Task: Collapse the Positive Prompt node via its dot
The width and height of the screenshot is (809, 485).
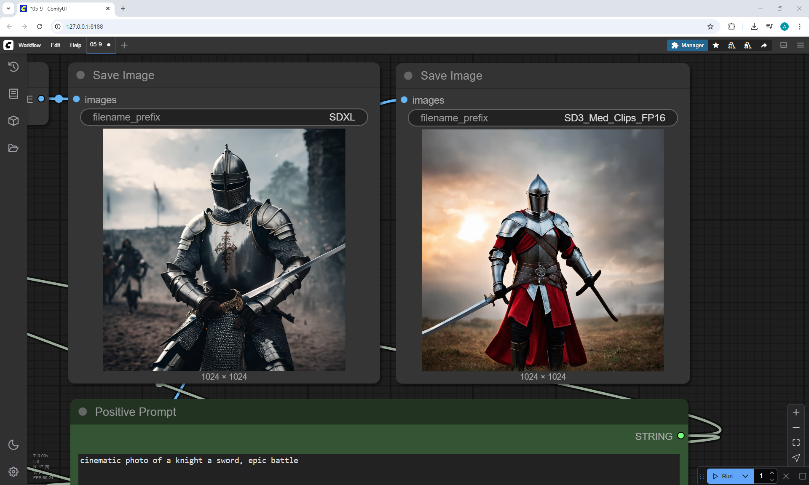Action: (83, 412)
